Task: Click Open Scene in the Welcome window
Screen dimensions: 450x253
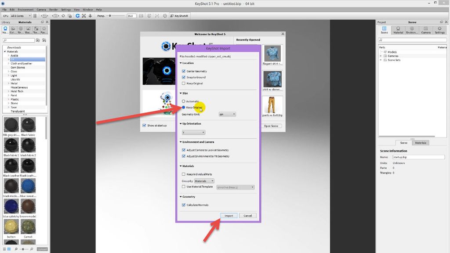Action: (x=271, y=126)
